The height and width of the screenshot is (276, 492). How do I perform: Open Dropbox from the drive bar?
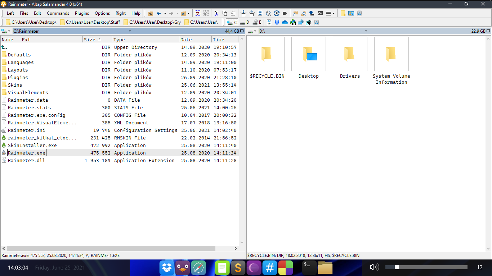[x=277, y=22]
